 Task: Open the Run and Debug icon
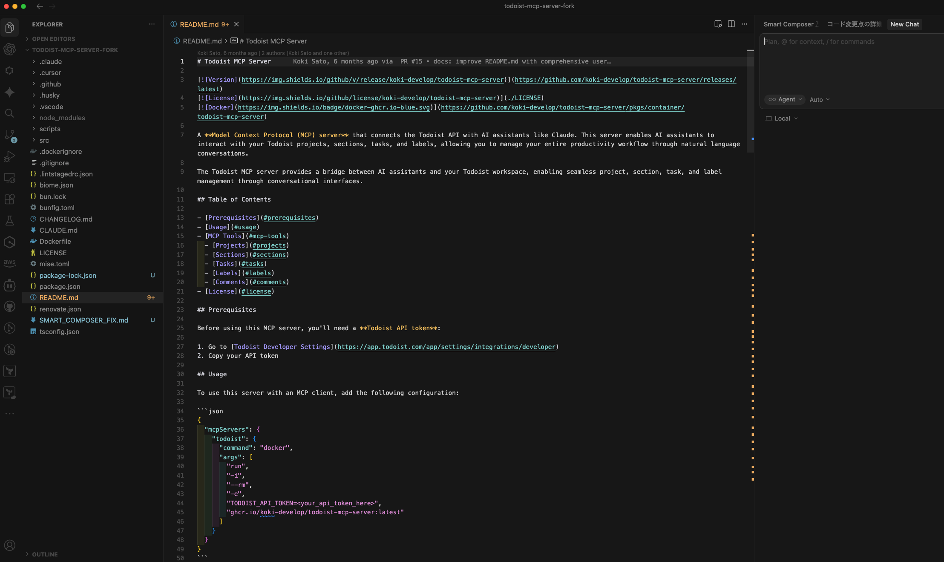tap(10, 156)
